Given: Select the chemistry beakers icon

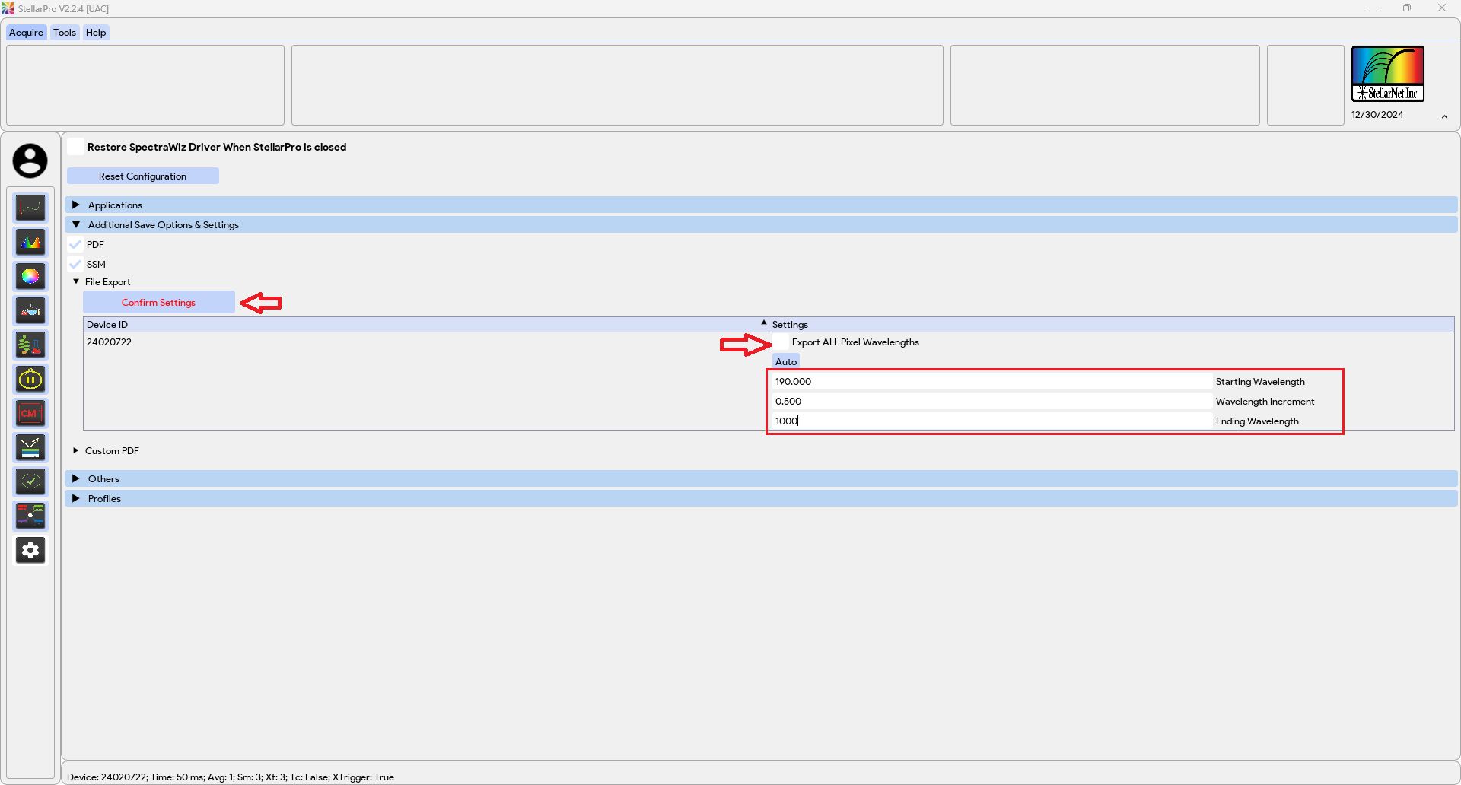Looking at the screenshot, I should click(x=30, y=310).
